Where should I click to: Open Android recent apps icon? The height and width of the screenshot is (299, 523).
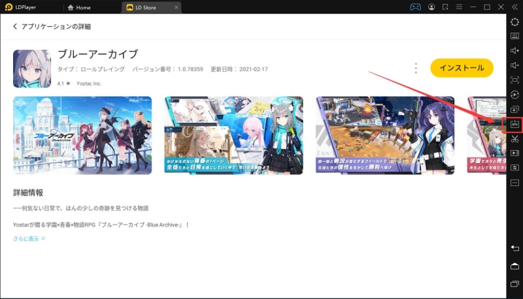pyautogui.click(x=515, y=284)
